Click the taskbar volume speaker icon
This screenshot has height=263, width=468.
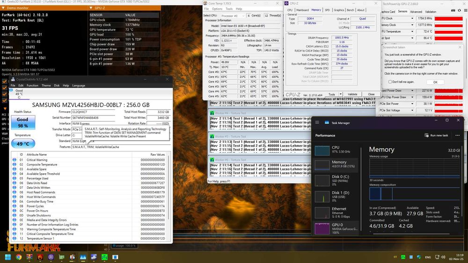tap(443, 257)
